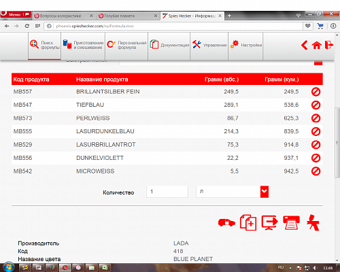Click the copy formula icon with plus
This screenshot has width=340, height=272.
248,222
